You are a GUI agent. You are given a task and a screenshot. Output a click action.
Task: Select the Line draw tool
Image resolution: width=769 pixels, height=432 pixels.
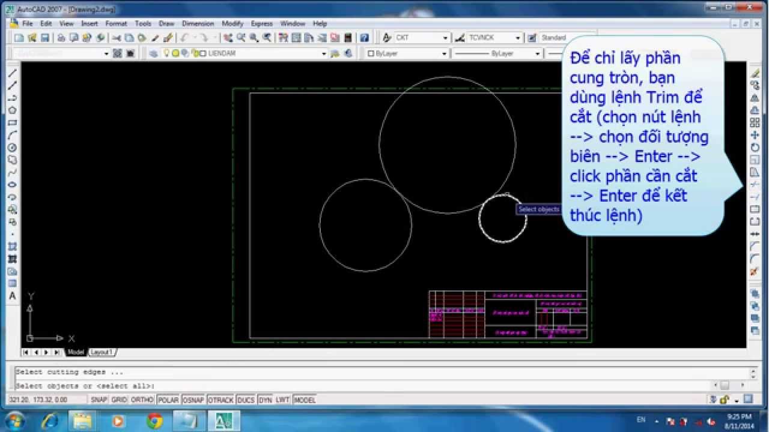[12, 73]
